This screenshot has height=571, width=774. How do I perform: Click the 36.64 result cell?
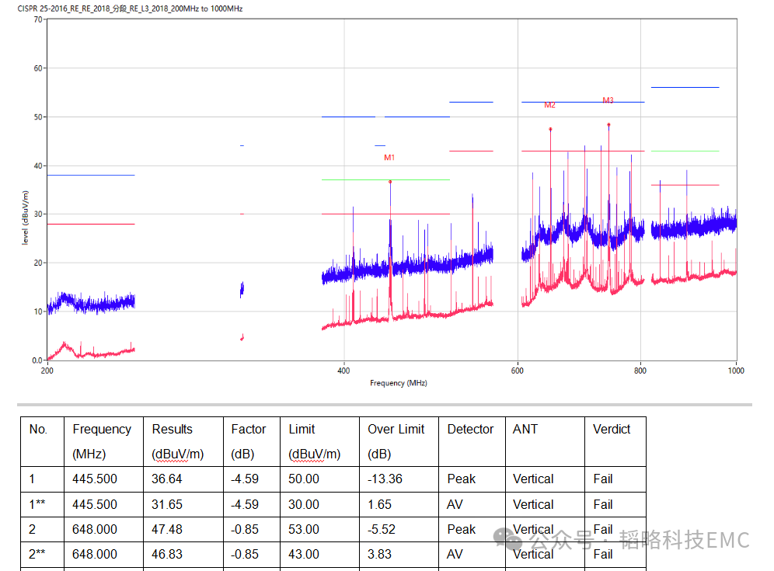pos(166,479)
